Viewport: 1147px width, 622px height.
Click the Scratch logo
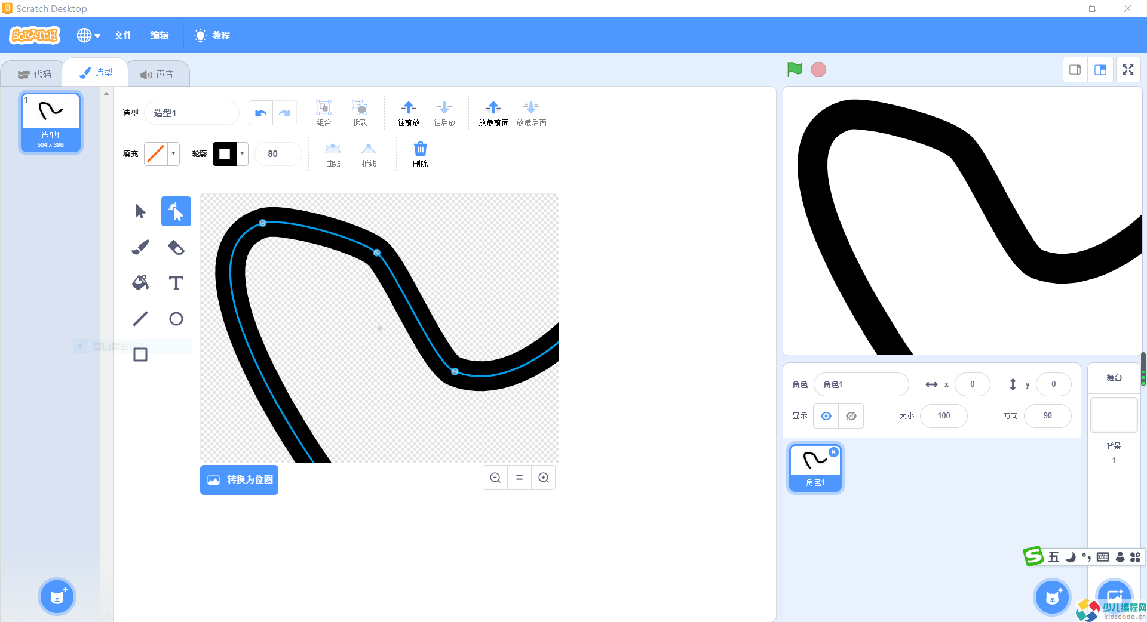point(35,35)
